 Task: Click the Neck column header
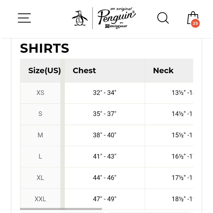tap(163, 71)
